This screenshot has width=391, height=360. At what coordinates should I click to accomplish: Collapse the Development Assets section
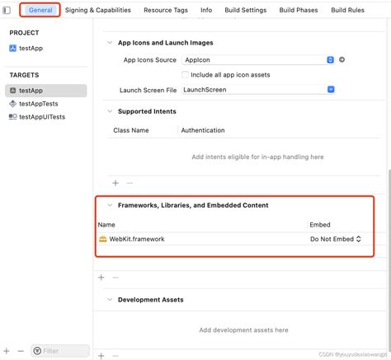coord(110,300)
